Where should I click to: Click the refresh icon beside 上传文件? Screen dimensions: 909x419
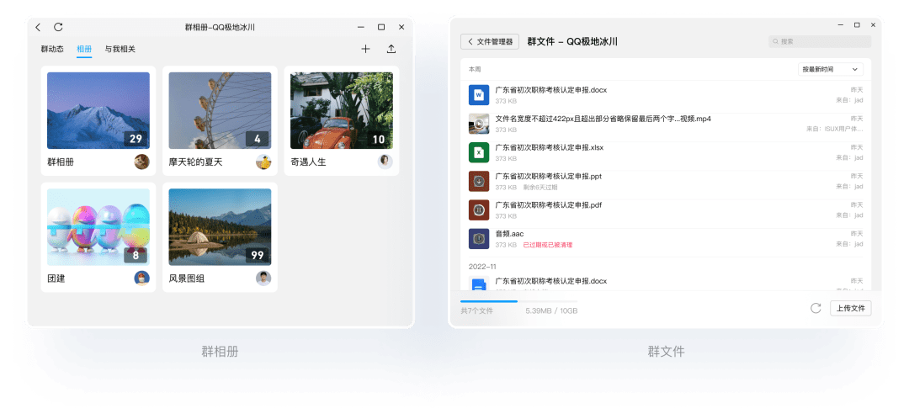[816, 308]
